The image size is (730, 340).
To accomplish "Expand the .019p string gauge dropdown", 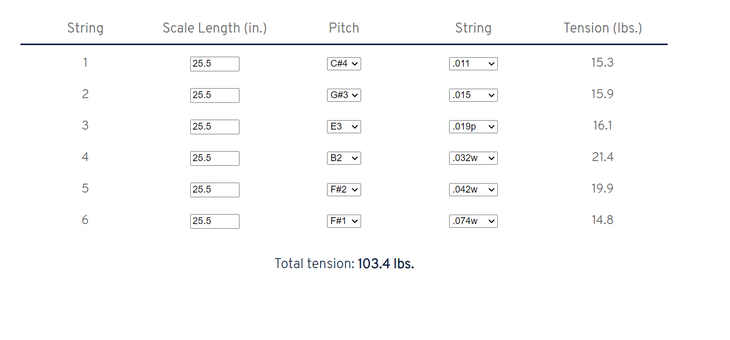I will point(473,126).
